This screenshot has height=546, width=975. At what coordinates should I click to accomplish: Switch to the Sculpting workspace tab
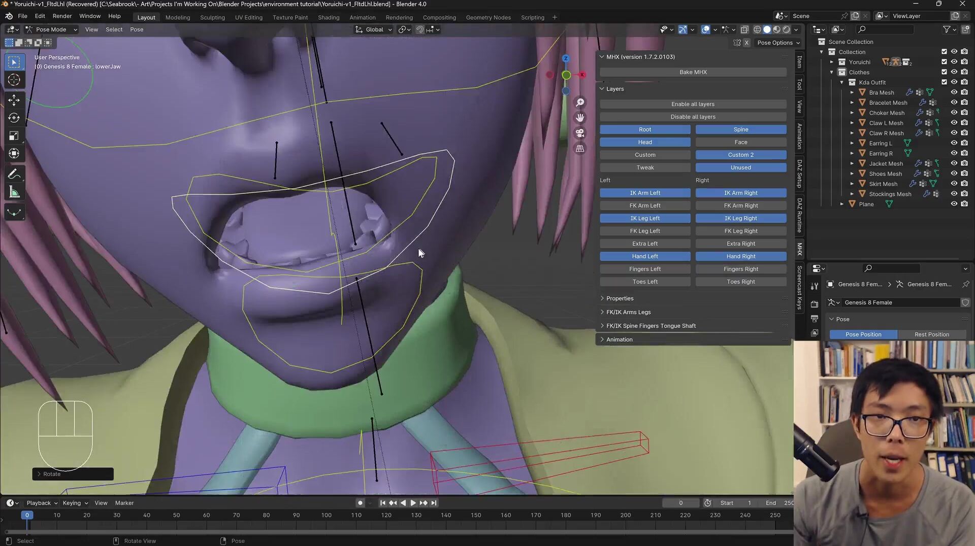pyautogui.click(x=212, y=17)
